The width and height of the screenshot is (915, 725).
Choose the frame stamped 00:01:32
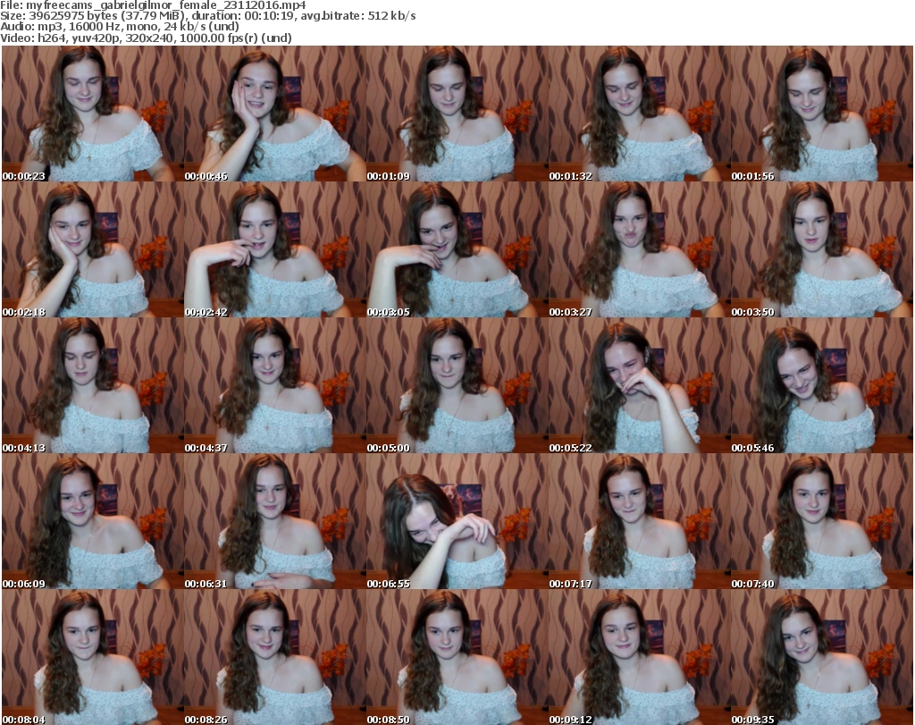pos(639,114)
